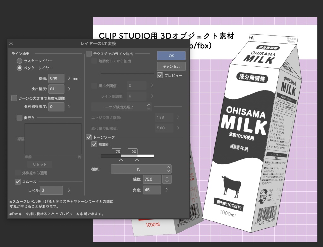Image resolution: width=323 pixels, height=247 pixels.
Task: Toggle the トーンワーク checkbox
Action: click(x=89, y=137)
